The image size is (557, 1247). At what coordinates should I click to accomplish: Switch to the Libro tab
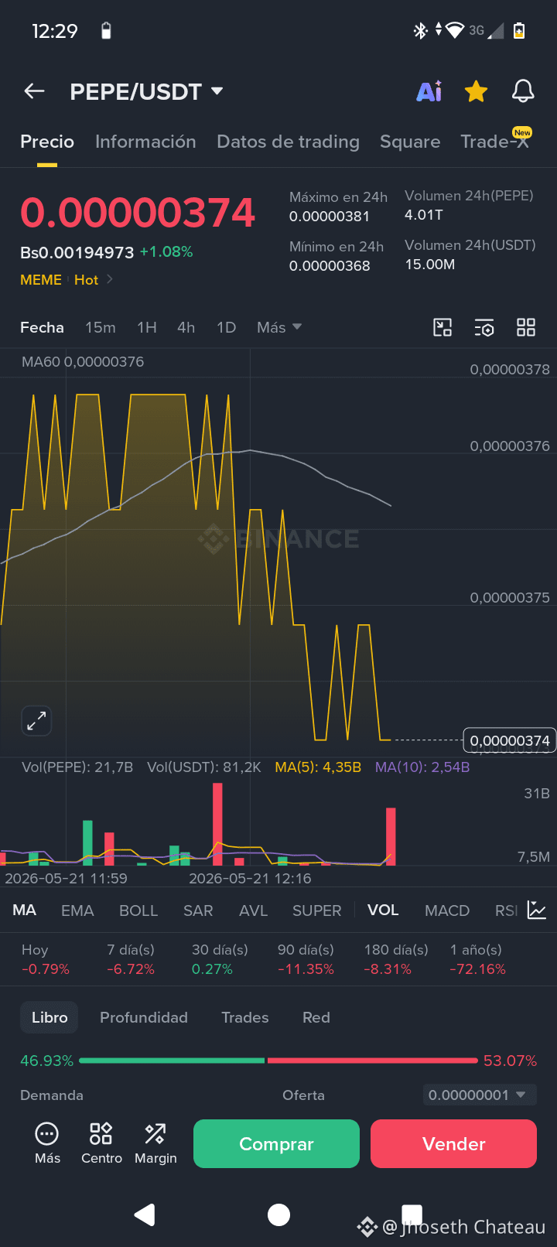pyautogui.click(x=50, y=1017)
